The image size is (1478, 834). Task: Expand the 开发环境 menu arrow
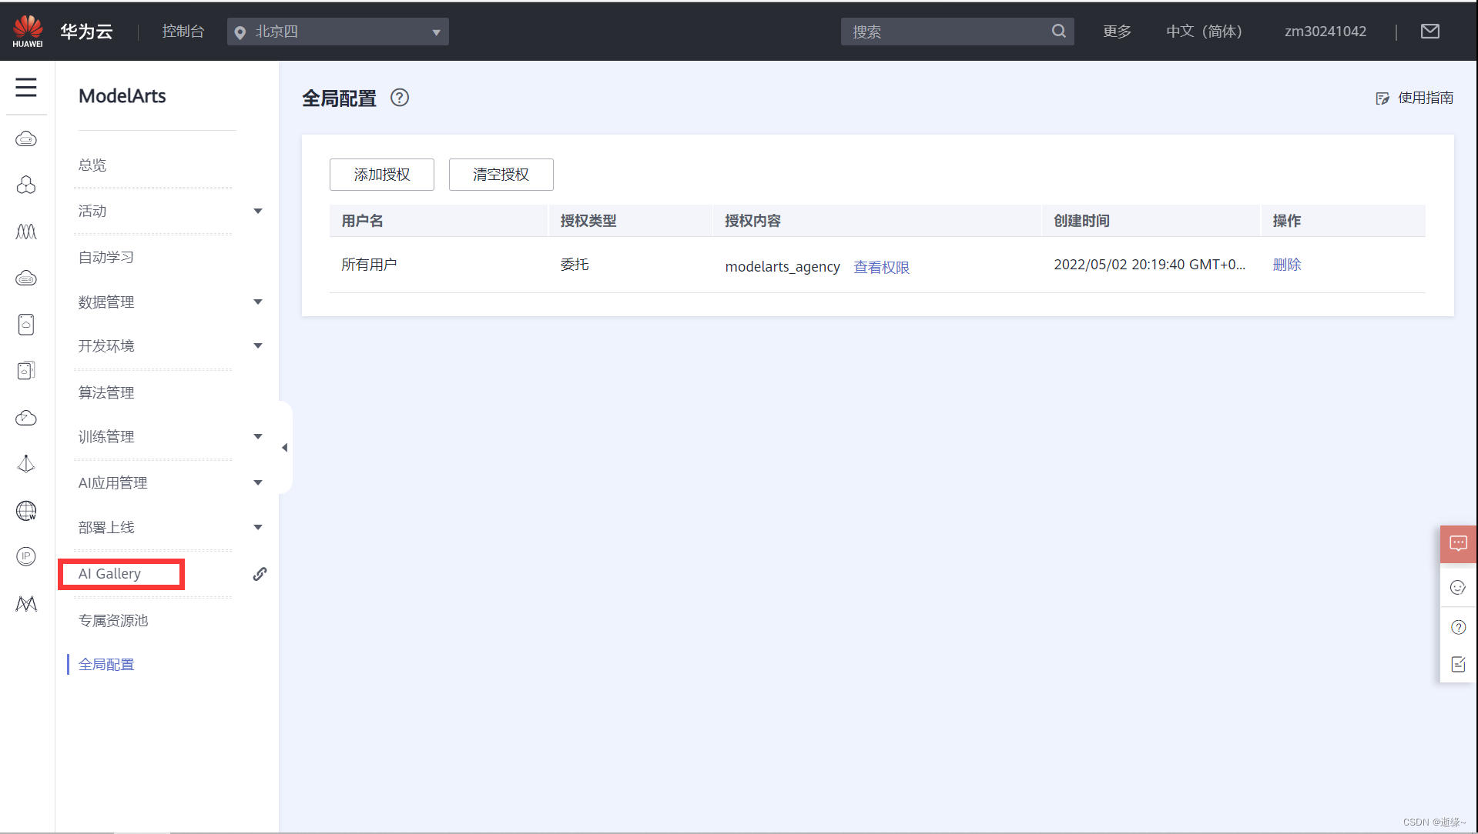258,345
